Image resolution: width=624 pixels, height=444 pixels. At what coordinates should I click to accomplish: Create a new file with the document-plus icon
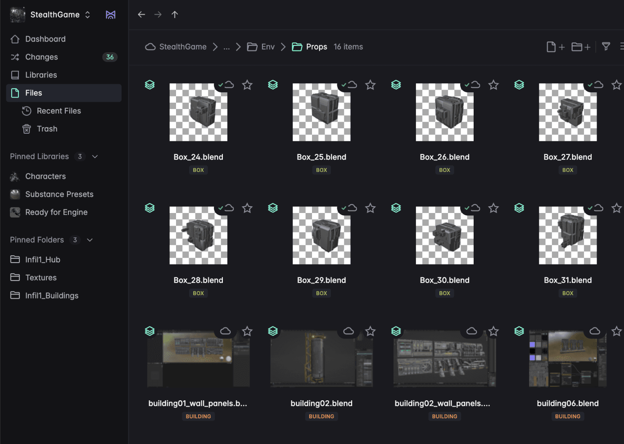click(x=555, y=46)
